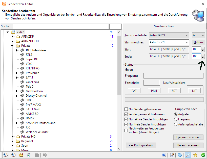Click the kabel eins channel film icon
Screen dimensions: 207x159
tap(22, 82)
